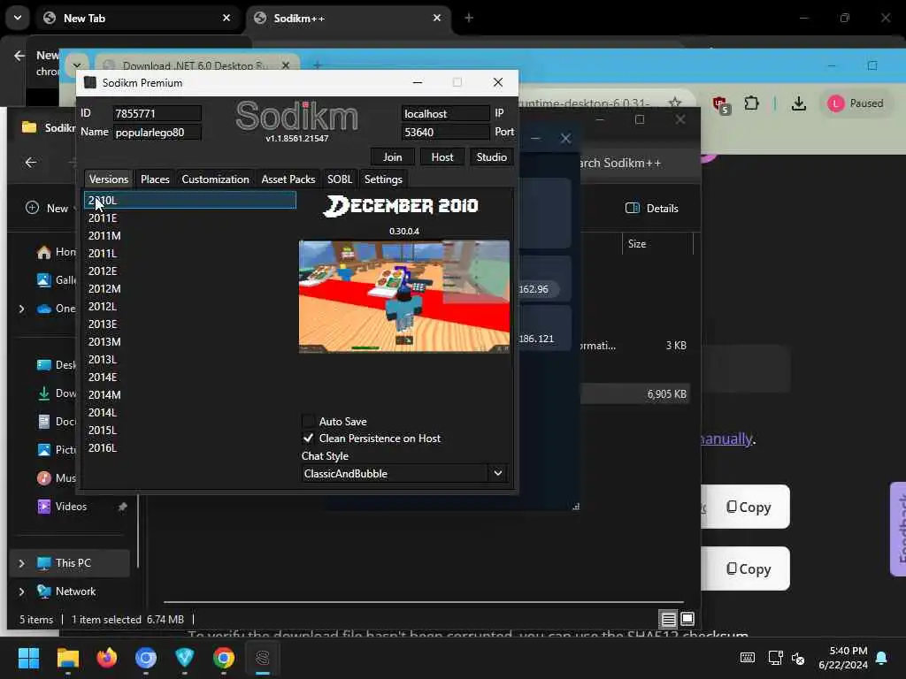Click the Sodikm taskbar icon
The height and width of the screenshot is (679, 906).
262,658
